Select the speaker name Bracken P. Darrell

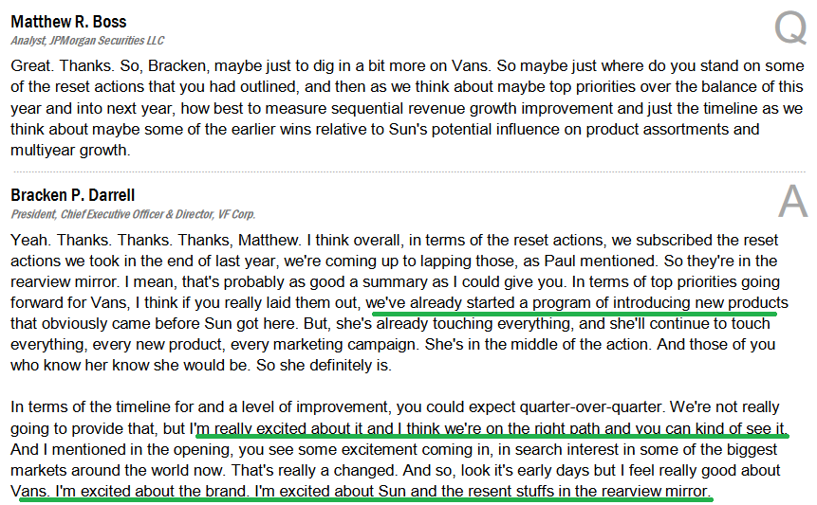tap(73, 195)
